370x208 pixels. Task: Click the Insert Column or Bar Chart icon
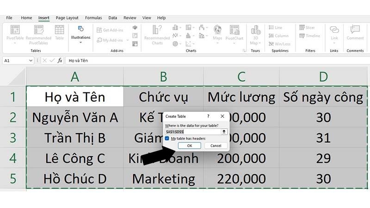175,28
